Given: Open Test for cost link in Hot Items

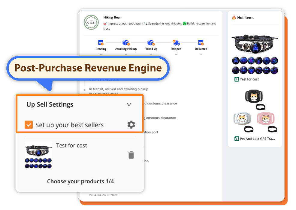Looking at the screenshot, I should 249,79.
